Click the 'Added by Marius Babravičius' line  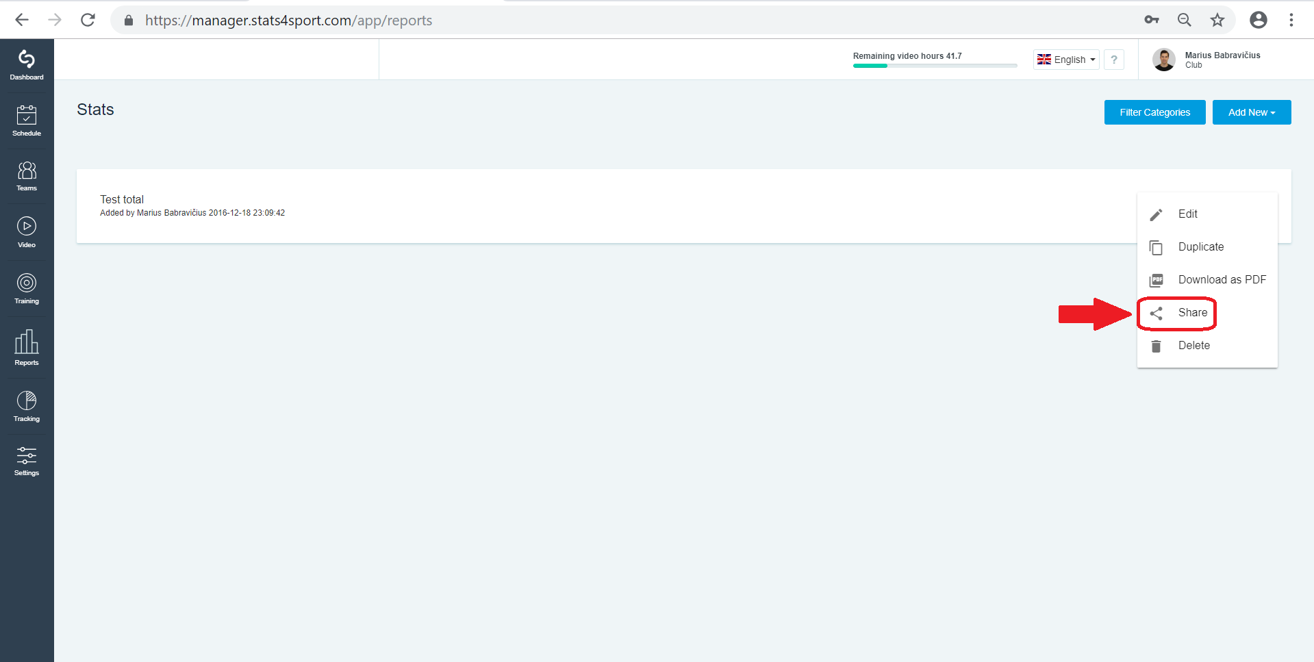(x=192, y=213)
